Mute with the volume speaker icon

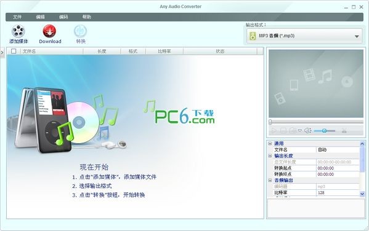pyautogui.click(x=307, y=130)
